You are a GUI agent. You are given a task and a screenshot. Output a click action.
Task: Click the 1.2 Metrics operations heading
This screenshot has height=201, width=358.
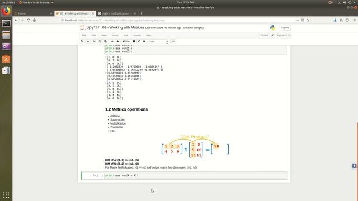tap(126, 109)
